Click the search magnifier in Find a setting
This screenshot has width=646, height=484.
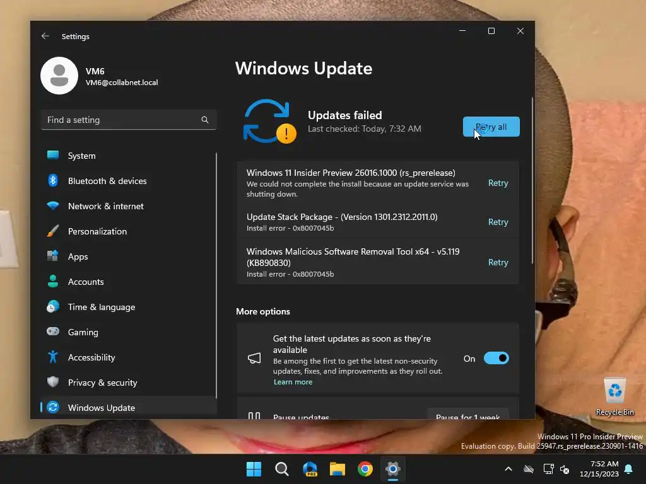click(205, 120)
